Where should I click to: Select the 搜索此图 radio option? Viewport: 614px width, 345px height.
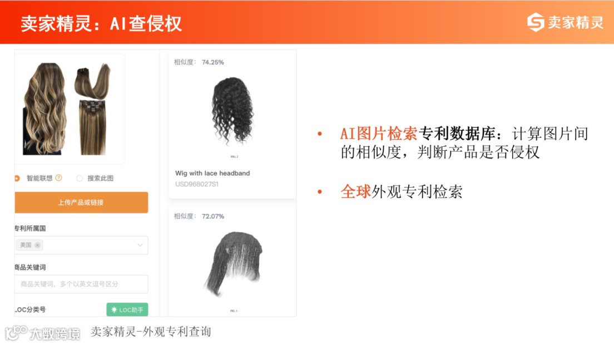(80, 178)
